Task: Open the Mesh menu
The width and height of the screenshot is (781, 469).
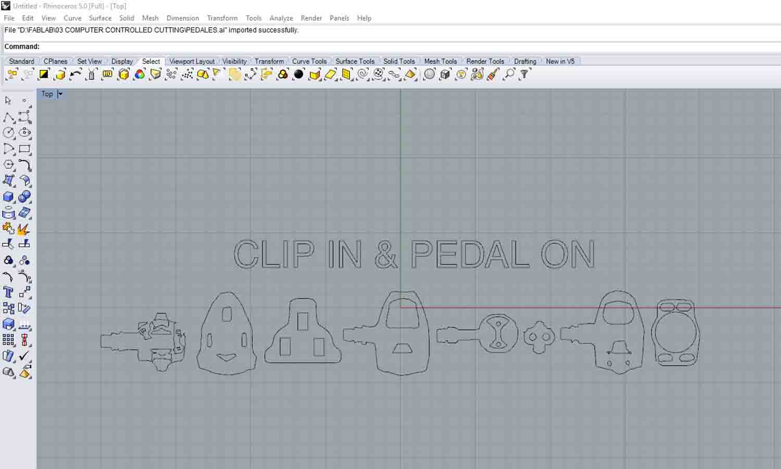Action: (x=150, y=18)
